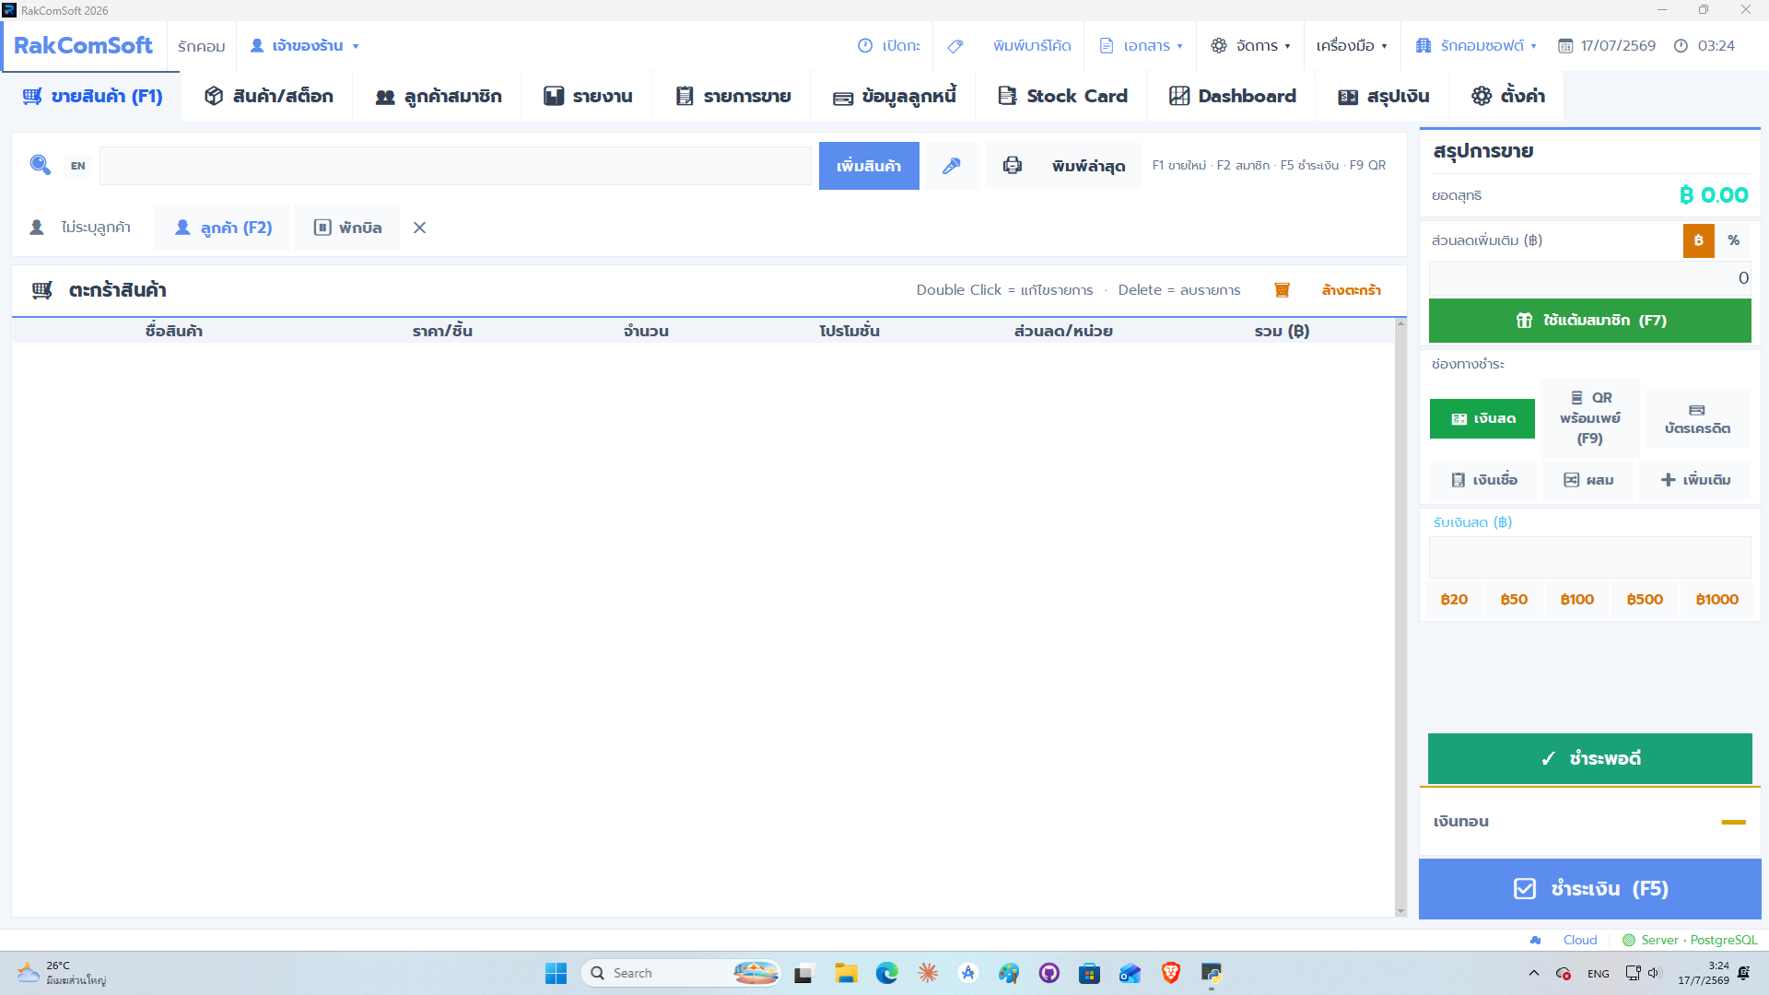Open the Stock Card tab
This screenshot has width=1769, height=995.
(1062, 97)
